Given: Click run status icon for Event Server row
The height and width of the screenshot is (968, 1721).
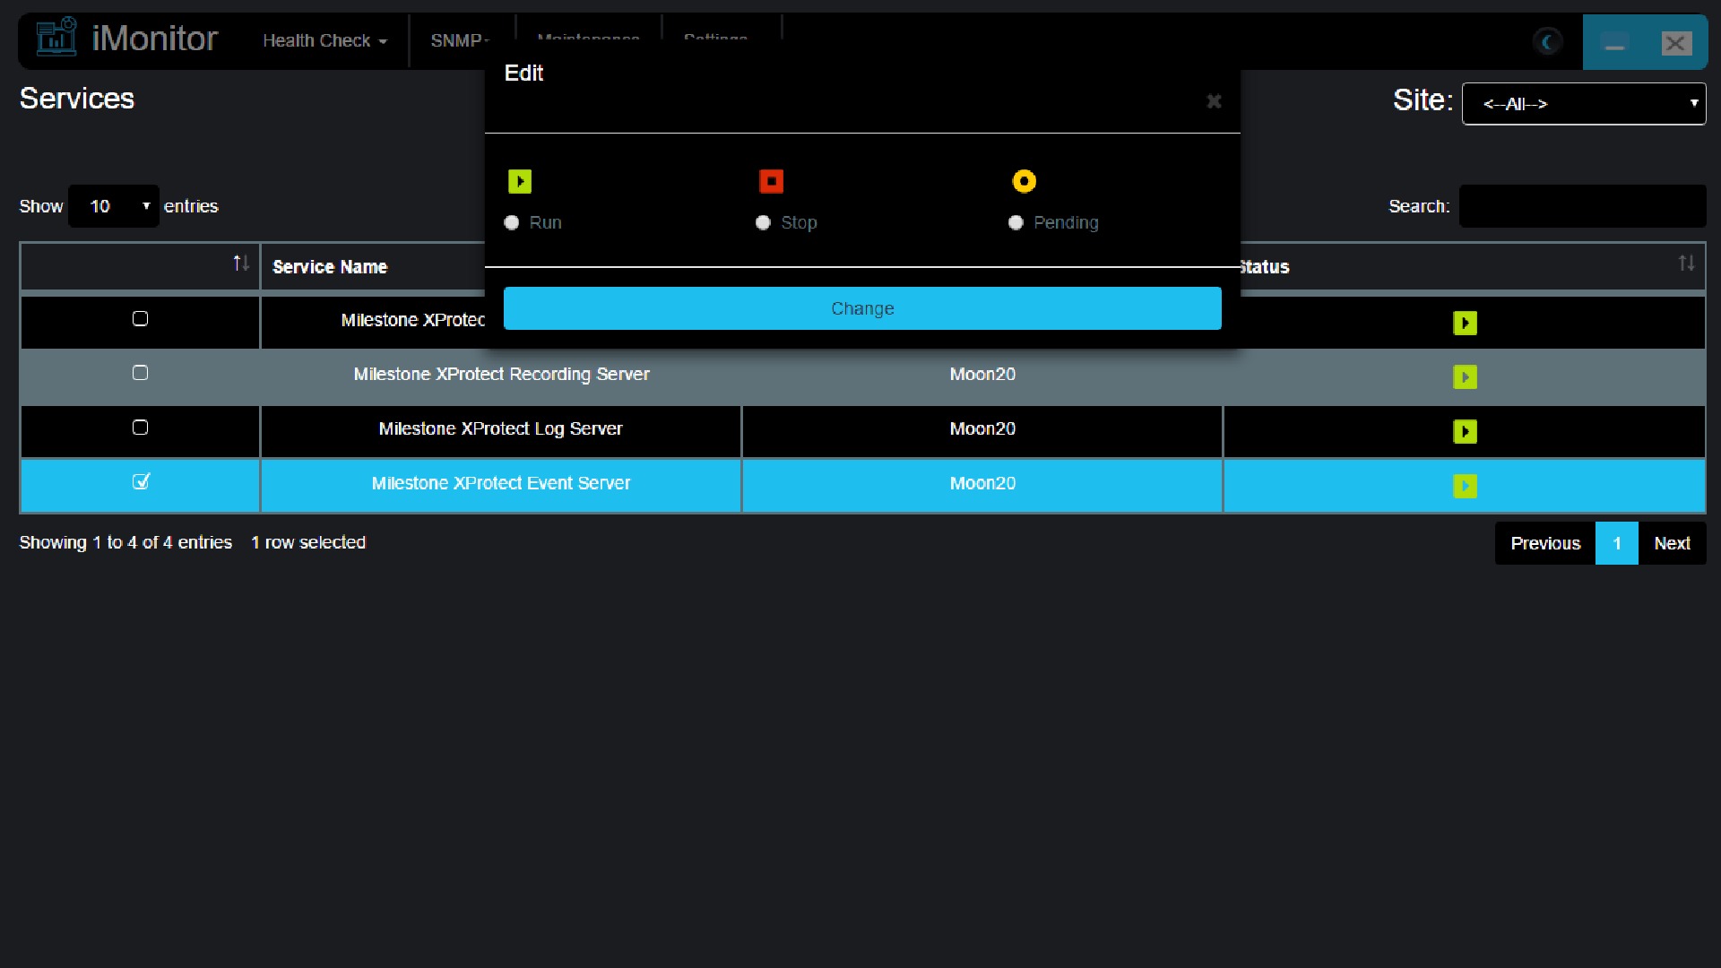Looking at the screenshot, I should [1465, 486].
